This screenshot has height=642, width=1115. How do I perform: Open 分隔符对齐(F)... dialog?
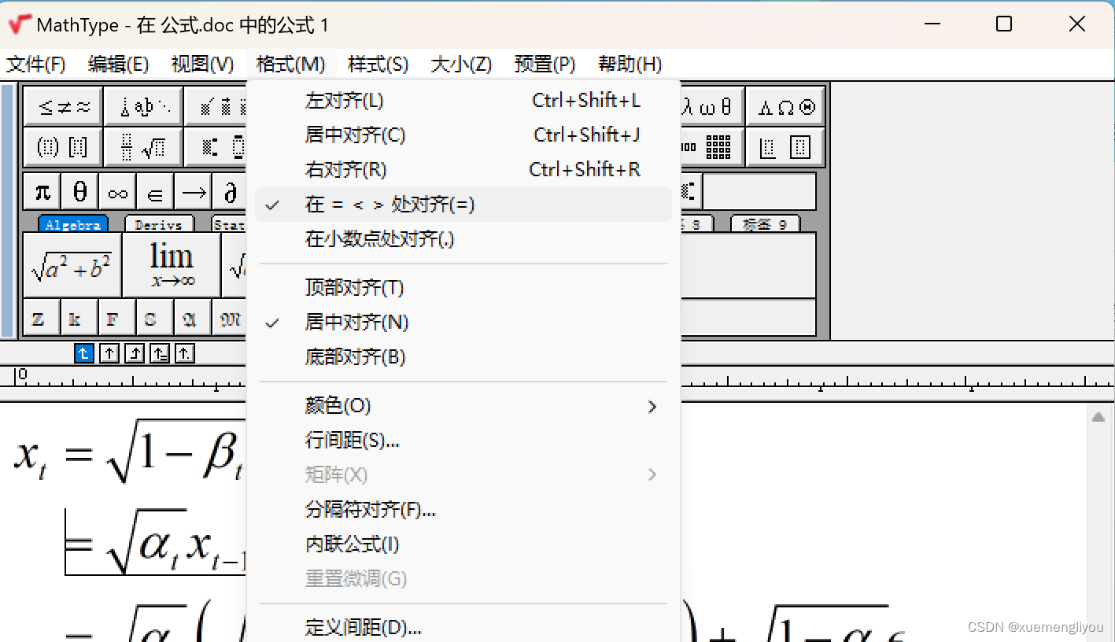pos(463,510)
